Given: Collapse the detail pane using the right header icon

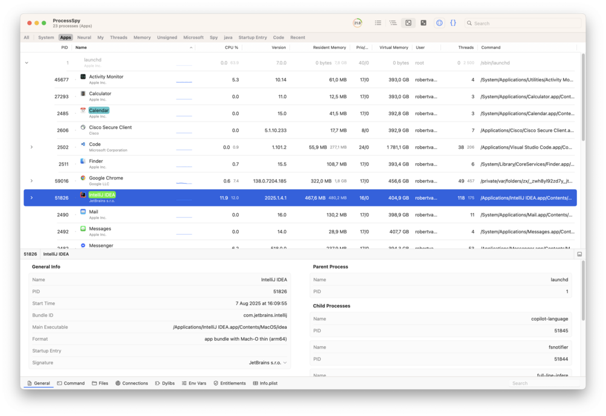Looking at the screenshot, I should (579, 254).
